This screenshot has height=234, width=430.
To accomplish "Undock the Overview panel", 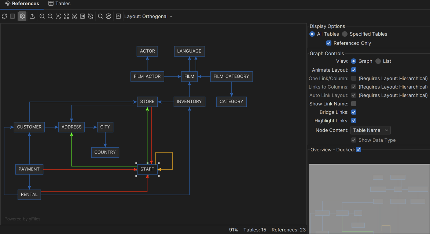I will coord(359,150).
